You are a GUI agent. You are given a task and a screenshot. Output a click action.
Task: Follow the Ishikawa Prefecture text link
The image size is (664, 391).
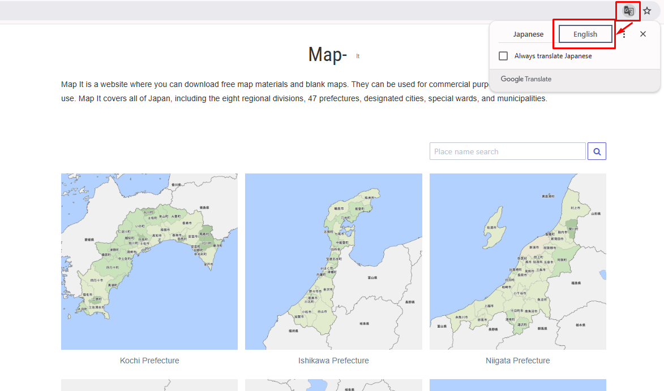pos(333,360)
